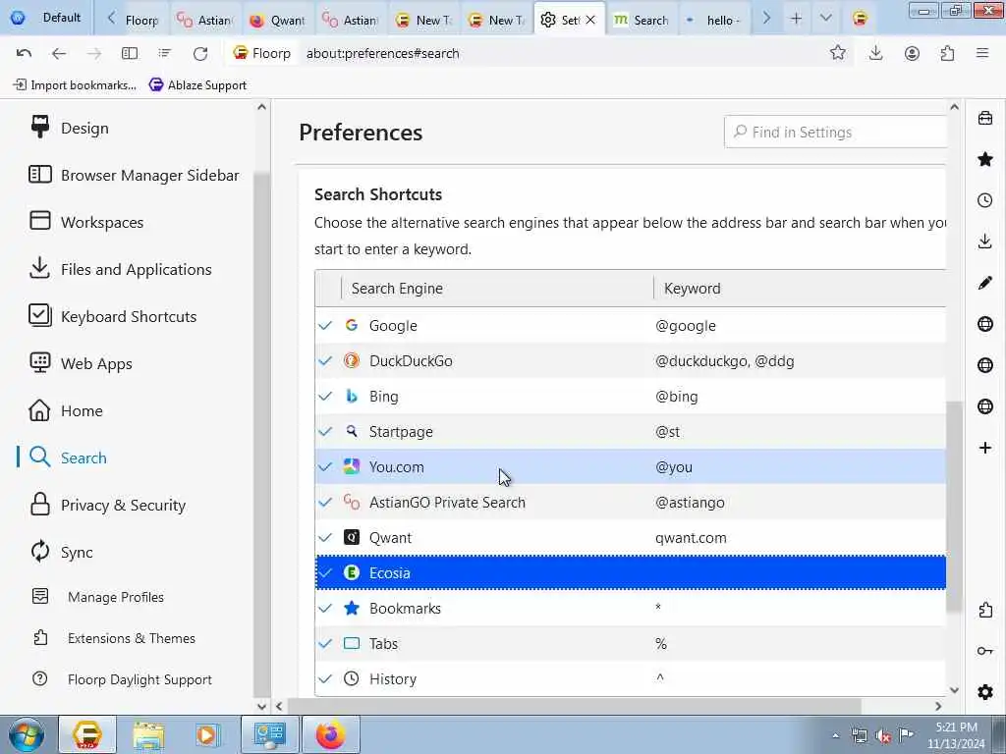1006x754 pixels.
Task: Uncheck the Google search engine checkmark
Action: tap(325, 326)
